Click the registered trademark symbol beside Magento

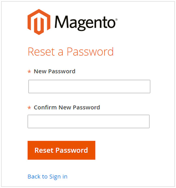point(116,20)
